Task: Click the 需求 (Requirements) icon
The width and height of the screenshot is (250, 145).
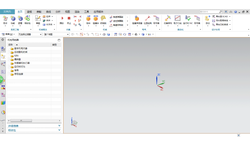Action: click(x=5, y=19)
